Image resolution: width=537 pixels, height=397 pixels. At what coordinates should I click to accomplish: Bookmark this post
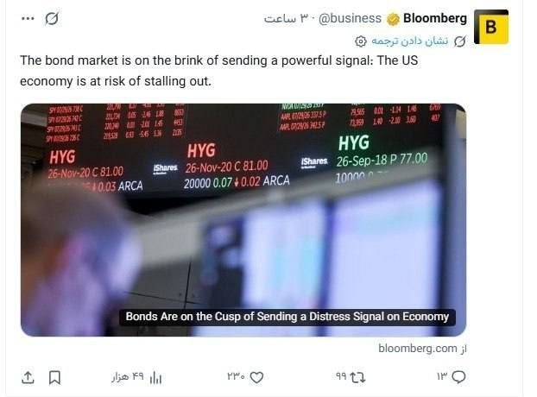click(54, 378)
